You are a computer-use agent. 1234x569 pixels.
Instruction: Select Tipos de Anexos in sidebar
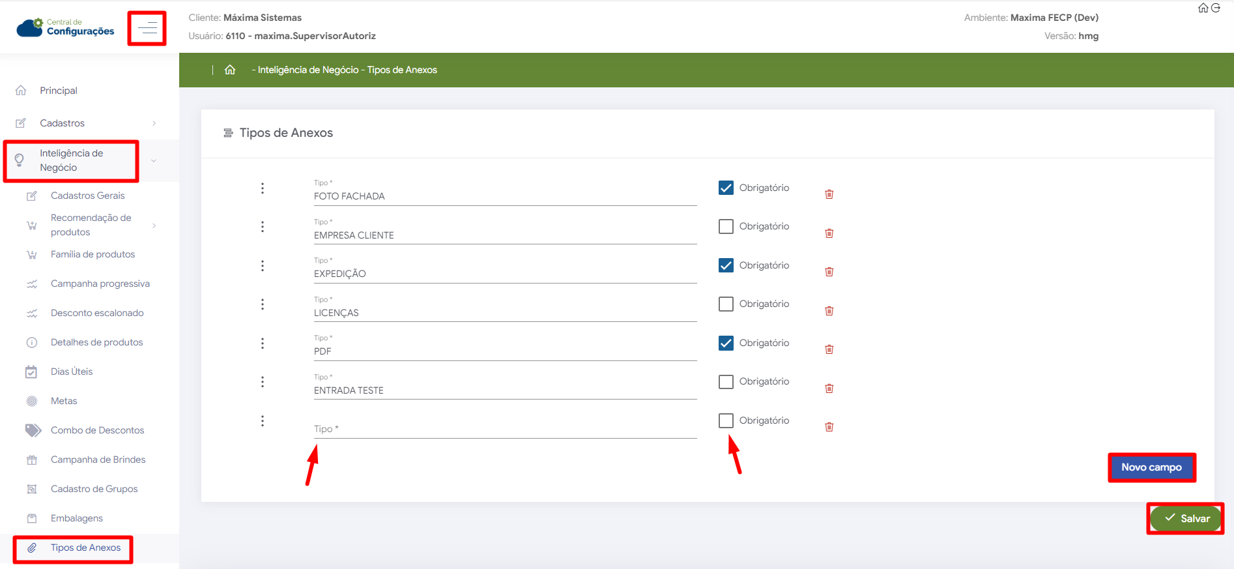[x=85, y=547]
